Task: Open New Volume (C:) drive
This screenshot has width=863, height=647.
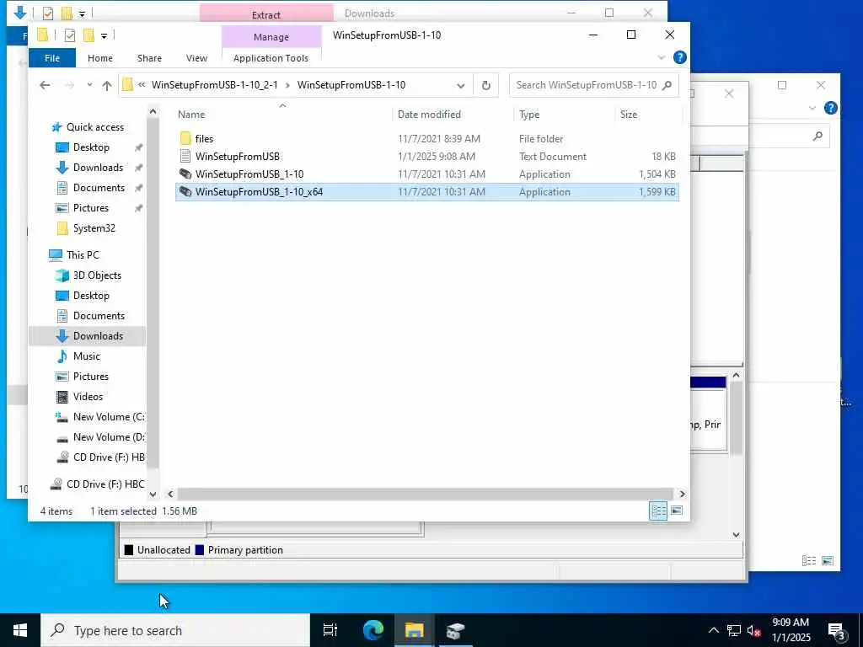Action: click(109, 417)
